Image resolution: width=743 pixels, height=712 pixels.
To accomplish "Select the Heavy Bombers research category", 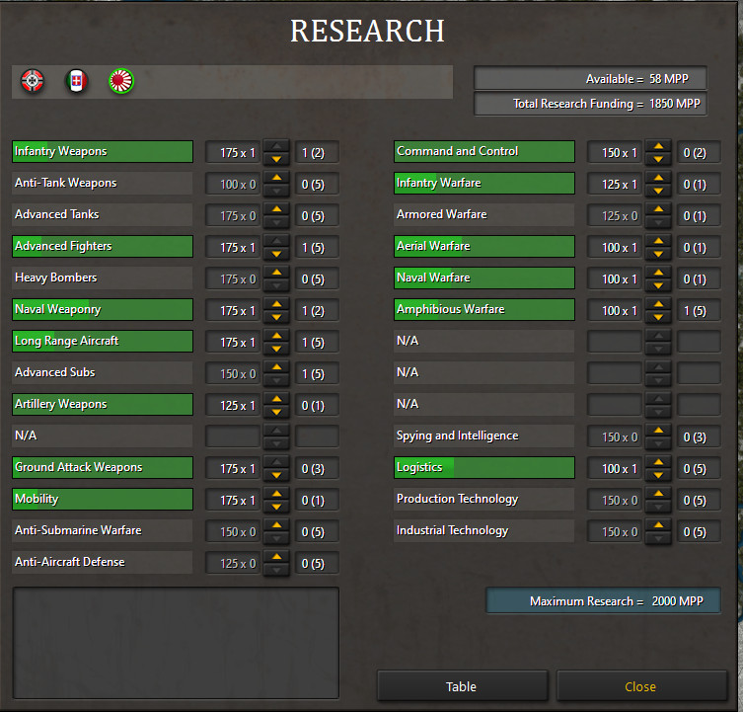I will tap(103, 277).
